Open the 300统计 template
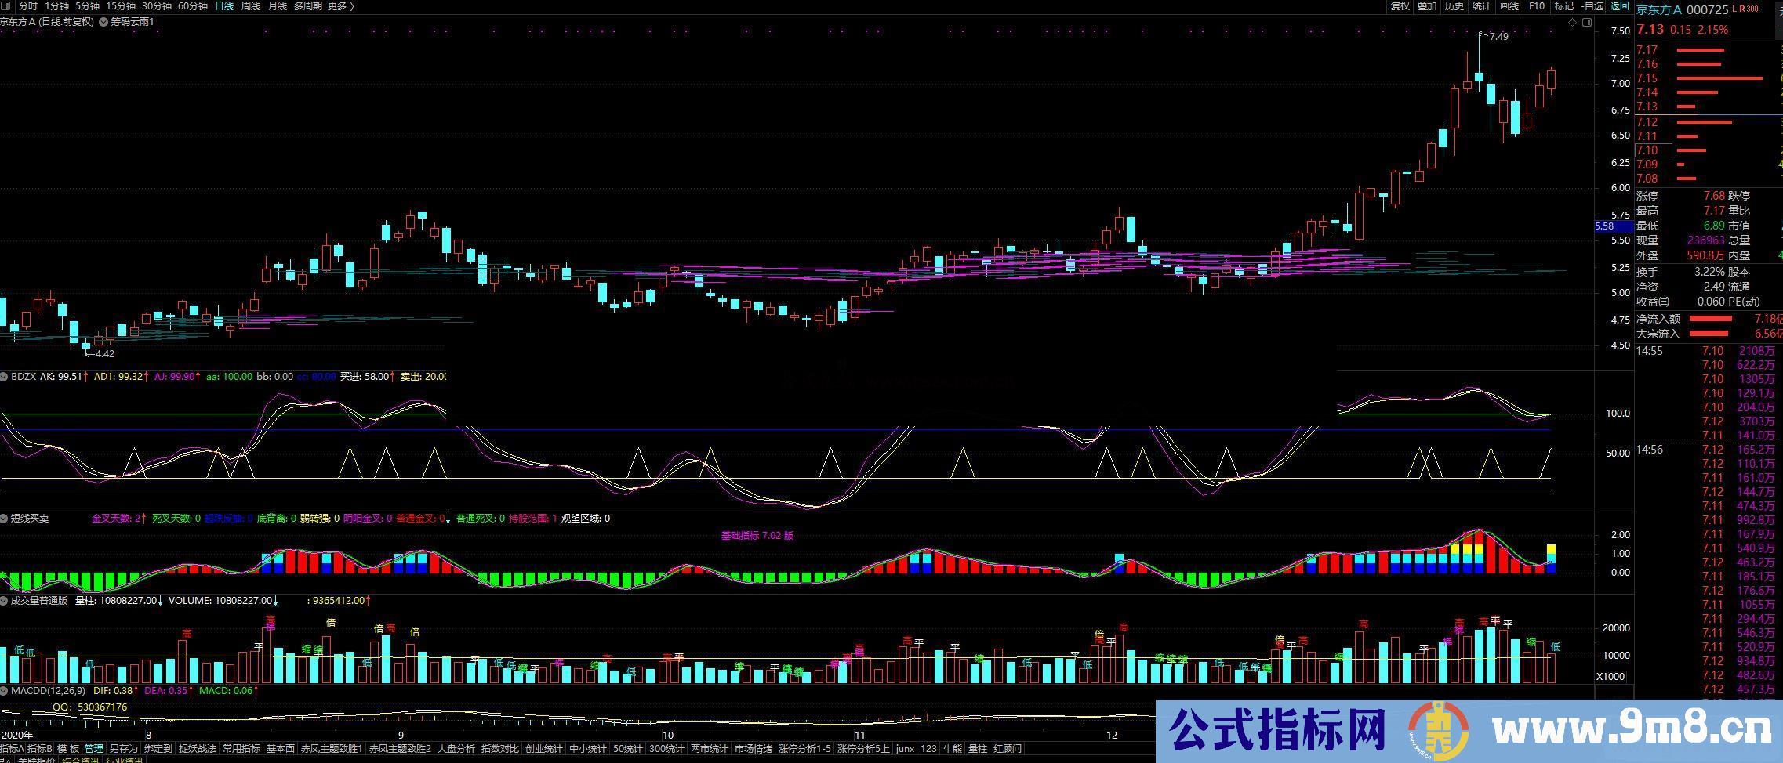 pos(666,749)
